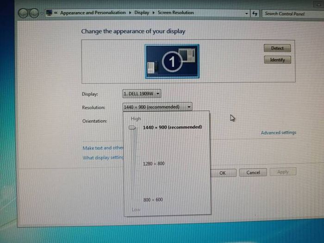
Task: Choose 1280 × 800 resolution label
Action: point(154,164)
